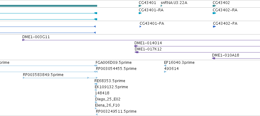Select the thick teal gene bar

pyautogui.click(x=49, y=6)
